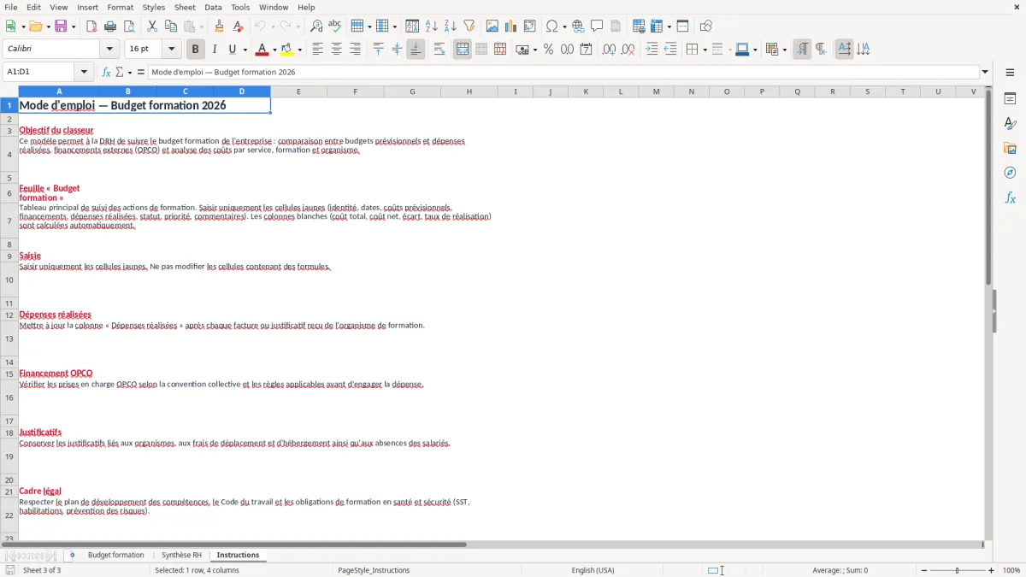The width and height of the screenshot is (1026, 577).
Task: Activate Clone Formatting paintbrush
Action: tap(220, 26)
